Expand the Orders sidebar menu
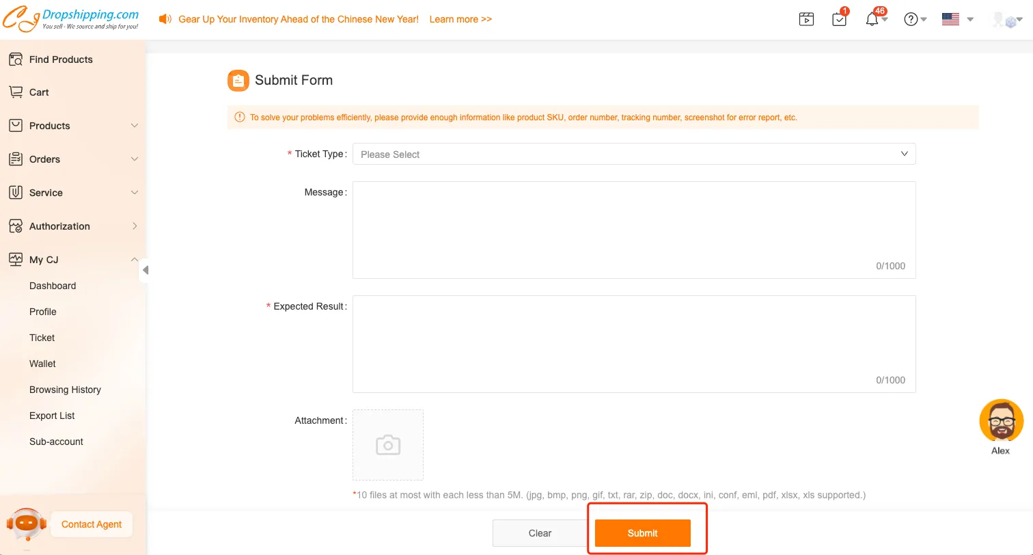This screenshot has height=555, width=1033. pyautogui.click(x=73, y=159)
